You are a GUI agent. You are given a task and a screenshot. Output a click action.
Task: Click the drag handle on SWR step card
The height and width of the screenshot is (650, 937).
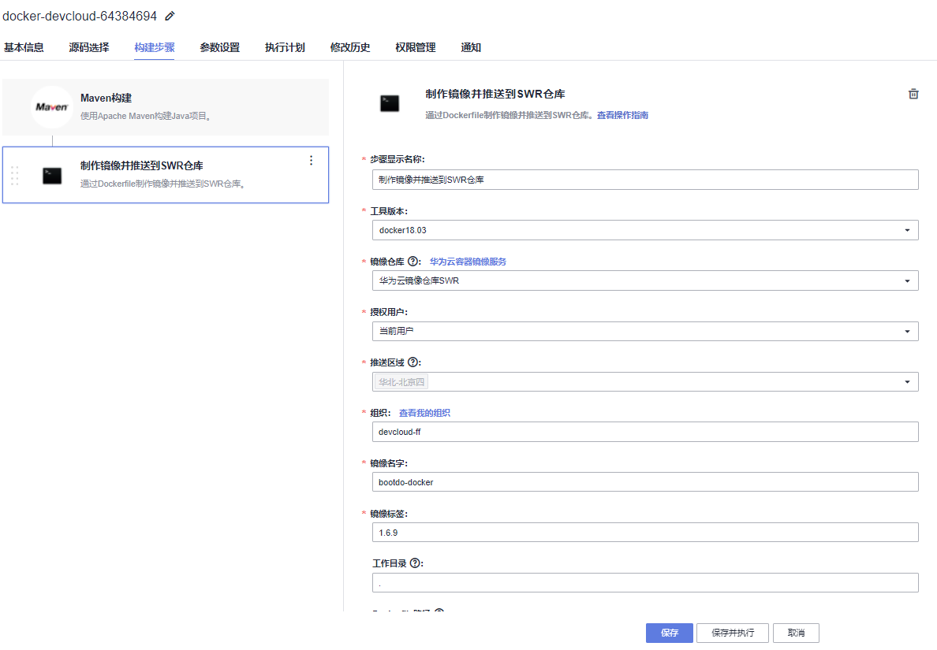15,176
